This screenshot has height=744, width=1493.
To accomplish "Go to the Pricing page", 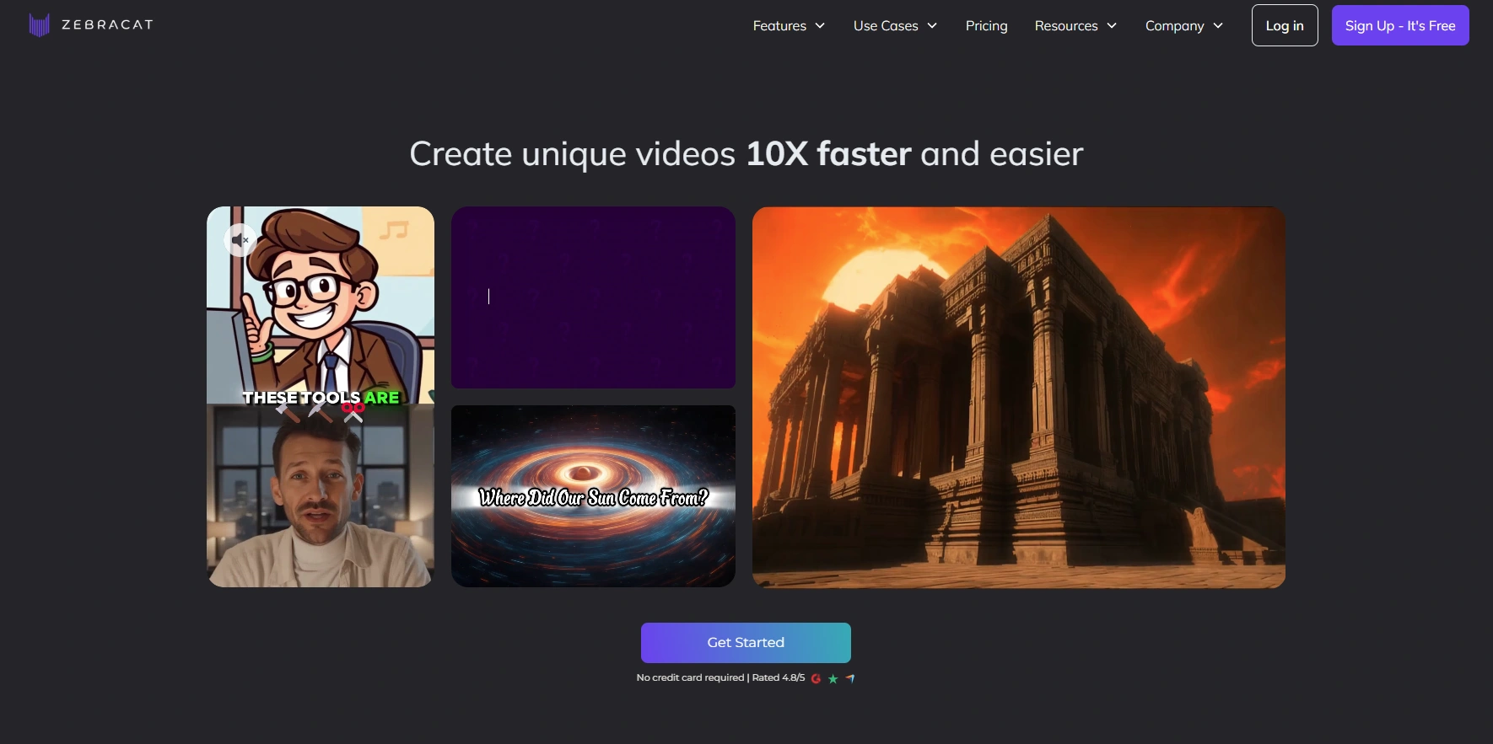I will (986, 26).
